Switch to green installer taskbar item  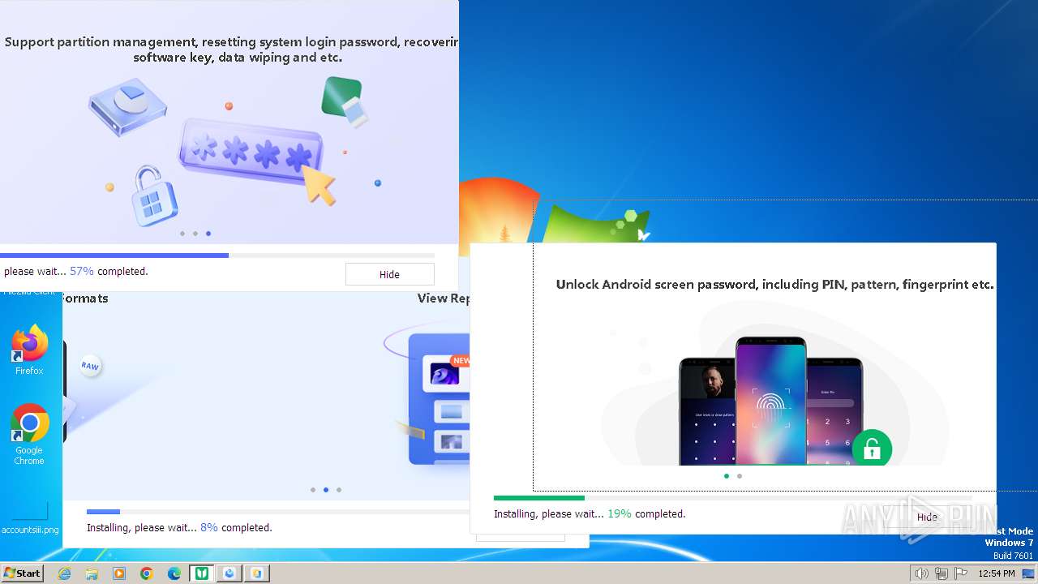(x=202, y=573)
